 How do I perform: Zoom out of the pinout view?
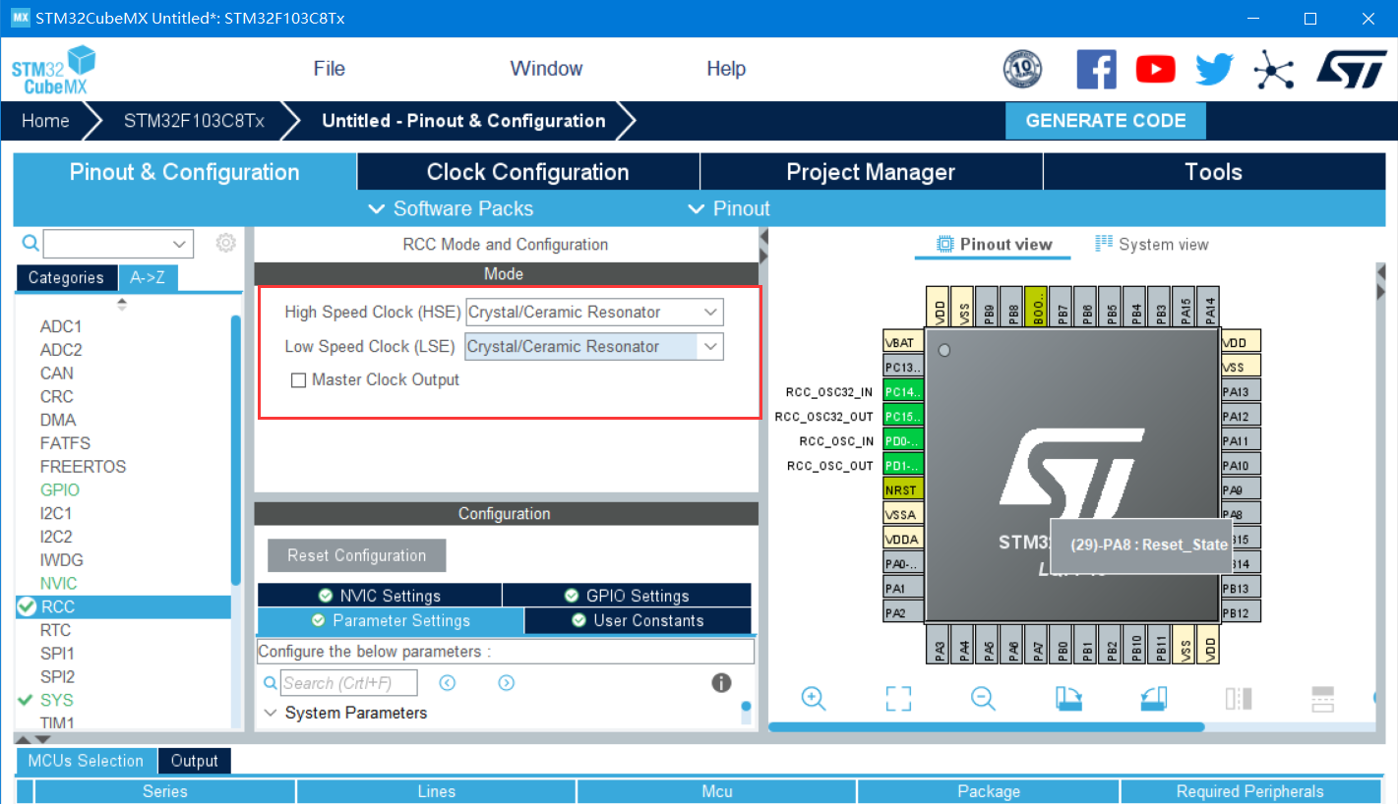[x=983, y=699]
